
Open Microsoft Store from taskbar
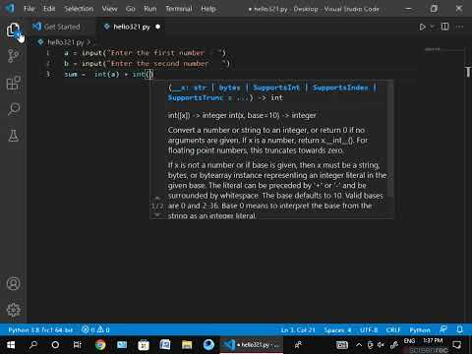144,345
